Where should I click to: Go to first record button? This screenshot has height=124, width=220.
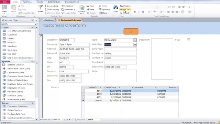tap(49, 120)
